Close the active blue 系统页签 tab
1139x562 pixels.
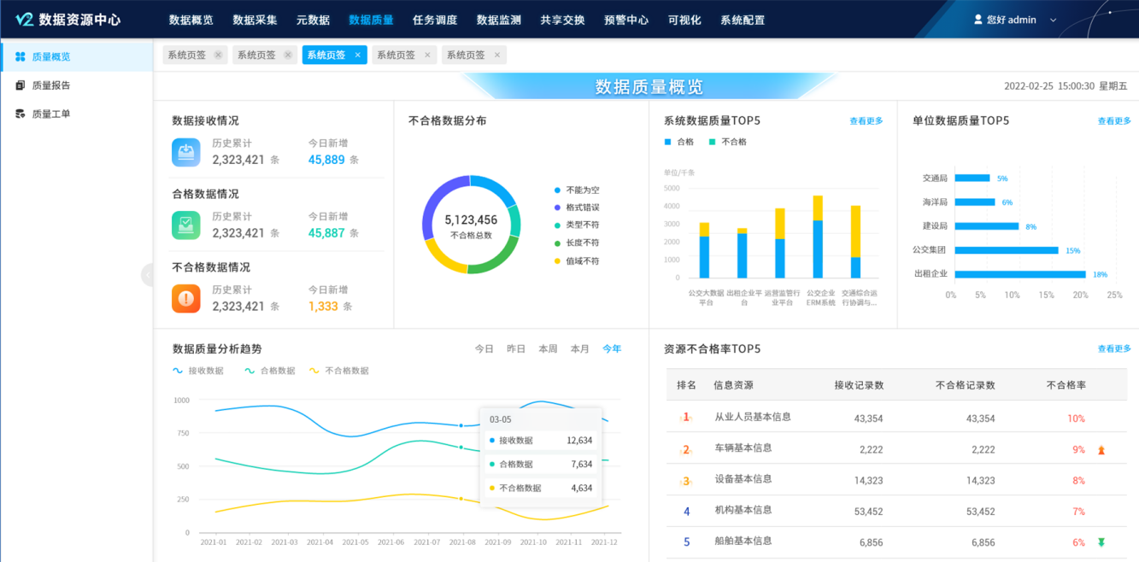click(358, 55)
